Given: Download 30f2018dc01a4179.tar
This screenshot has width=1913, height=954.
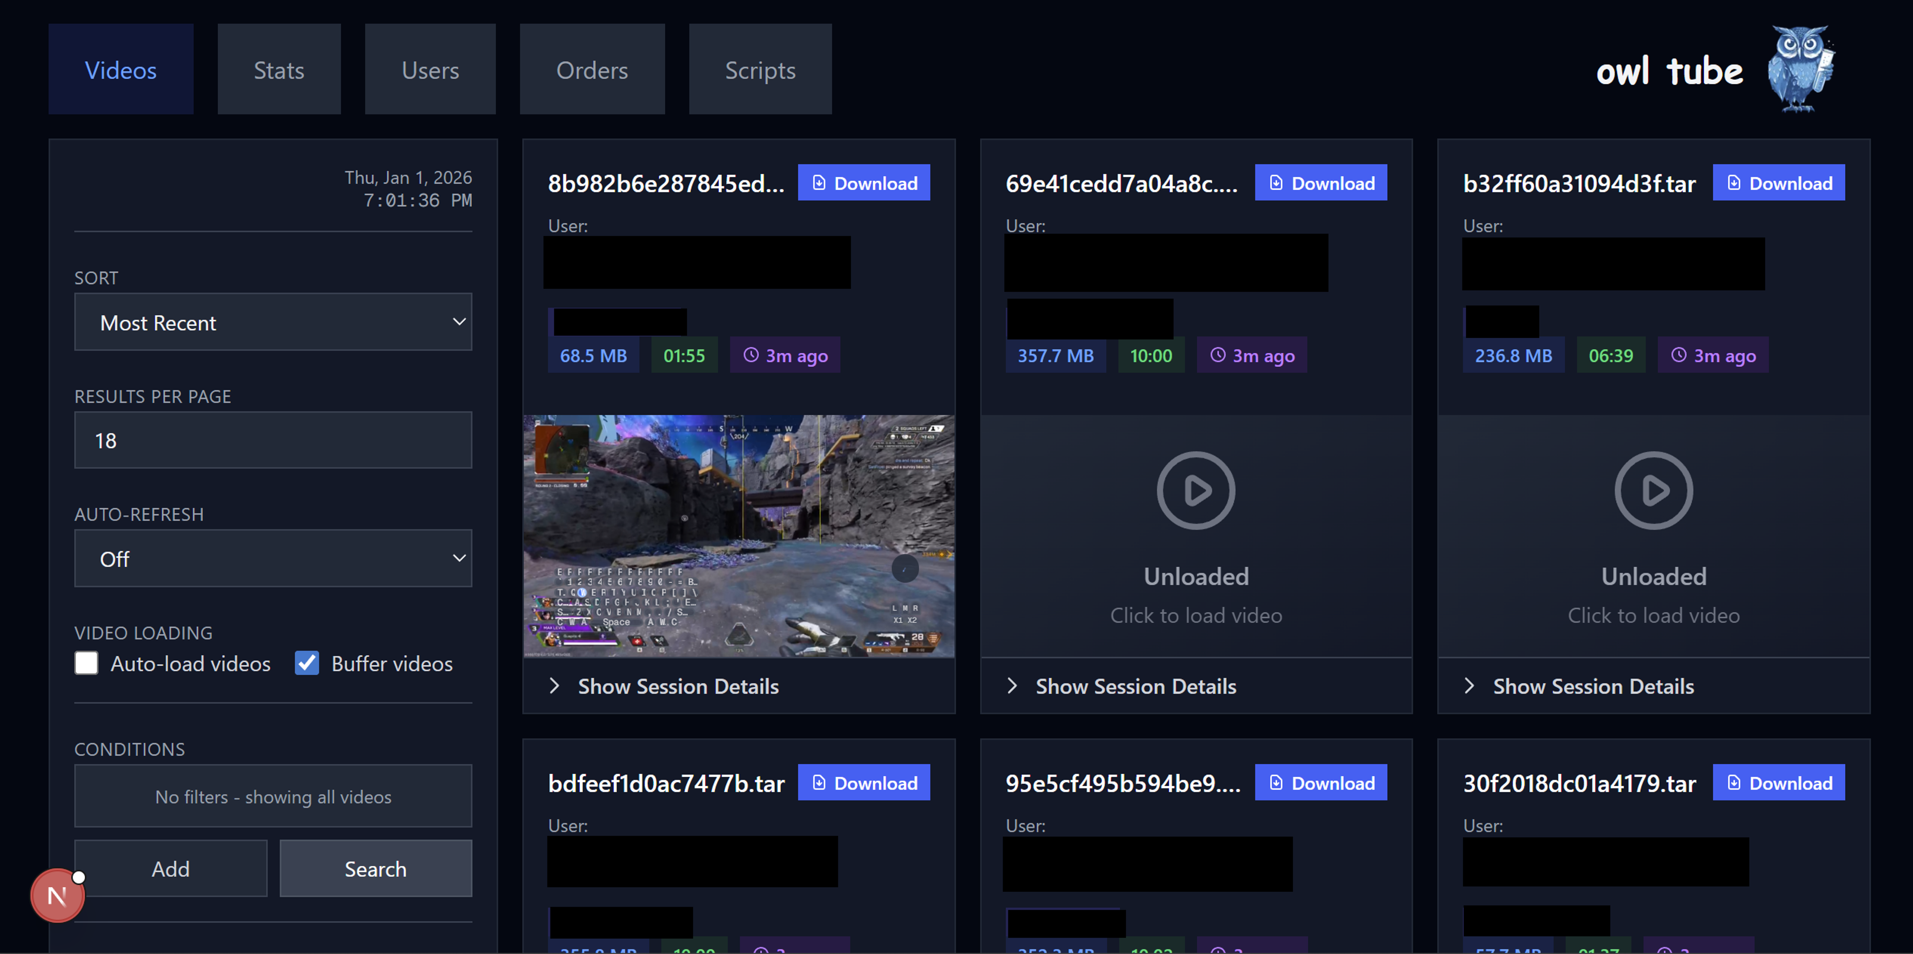Looking at the screenshot, I should 1778,783.
